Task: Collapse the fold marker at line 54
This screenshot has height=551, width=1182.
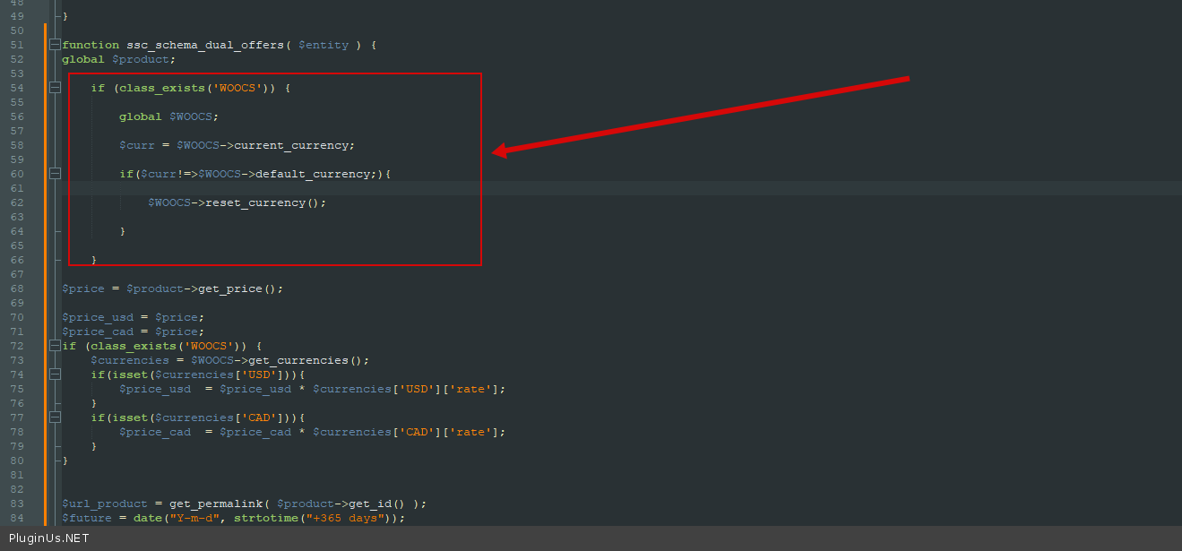Action: pyautogui.click(x=55, y=88)
